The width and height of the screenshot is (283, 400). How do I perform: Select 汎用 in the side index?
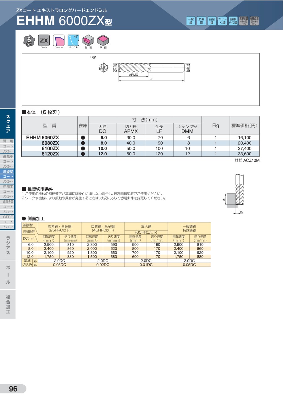8,141
